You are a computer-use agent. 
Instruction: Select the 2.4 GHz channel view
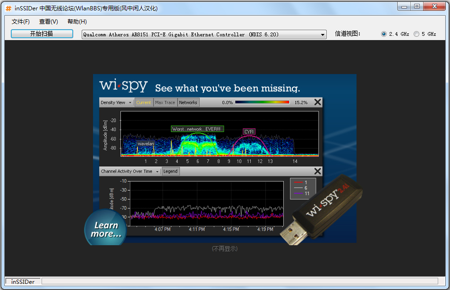click(x=384, y=33)
